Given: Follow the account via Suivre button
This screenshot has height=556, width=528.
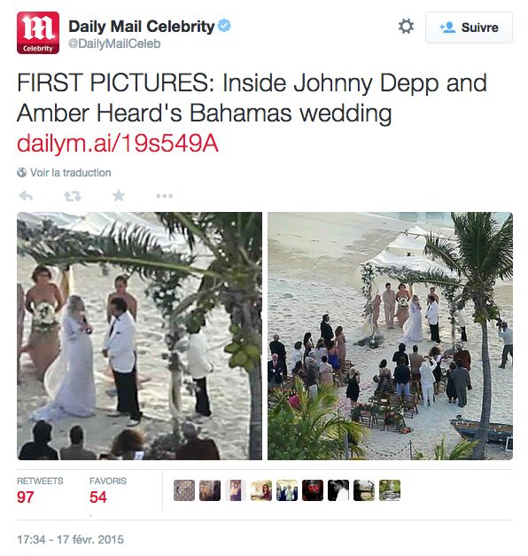Looking at the screenshot, I should [469, 27].
